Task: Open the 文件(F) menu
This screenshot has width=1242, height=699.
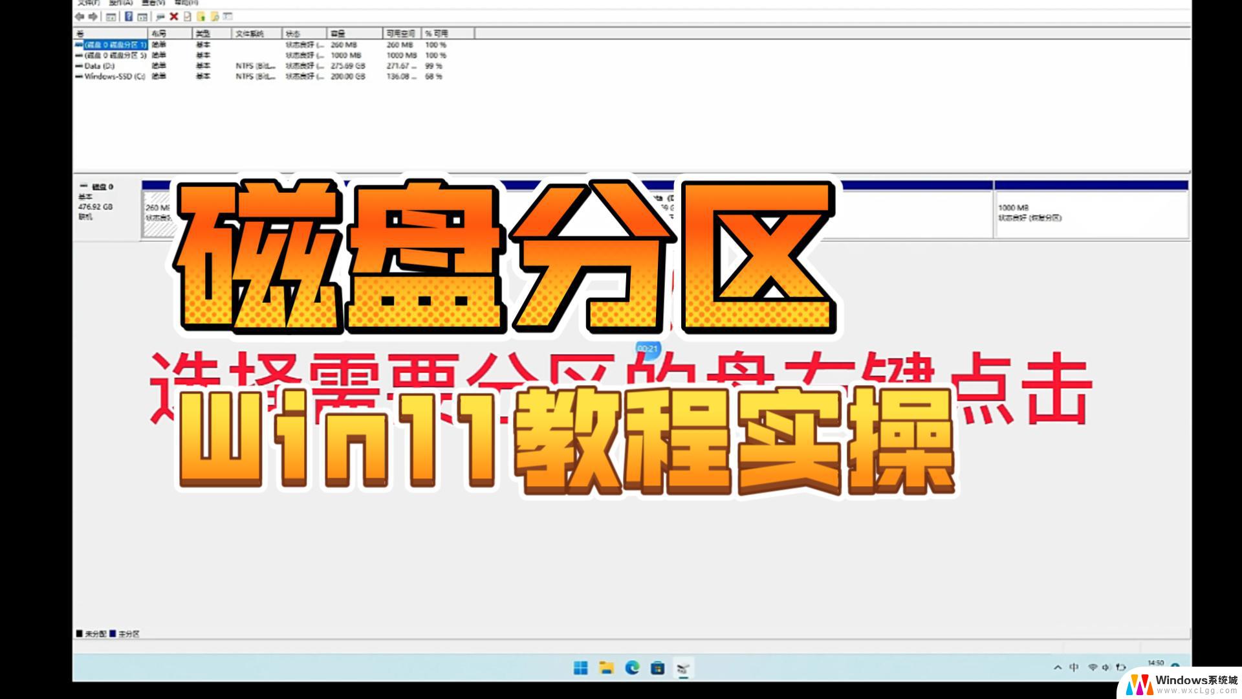Action: click(89, 3)
